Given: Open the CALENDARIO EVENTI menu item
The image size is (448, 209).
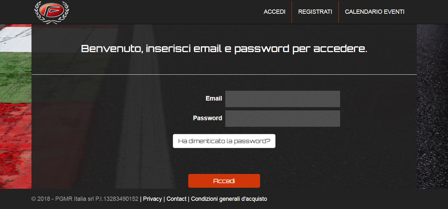Looking at the screenshot, I should (x=375, y=12).
